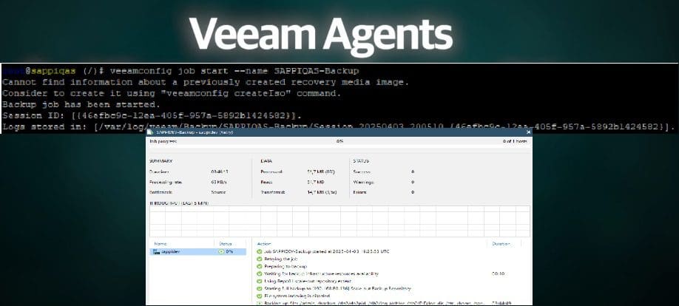The image size is (679, 306).
Task: Click success icon next to 'Job SAPPIDEV-Backup started'
Action: 259,251
